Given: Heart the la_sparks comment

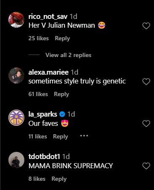Looking at the screenshot, I should click(146, 124).
